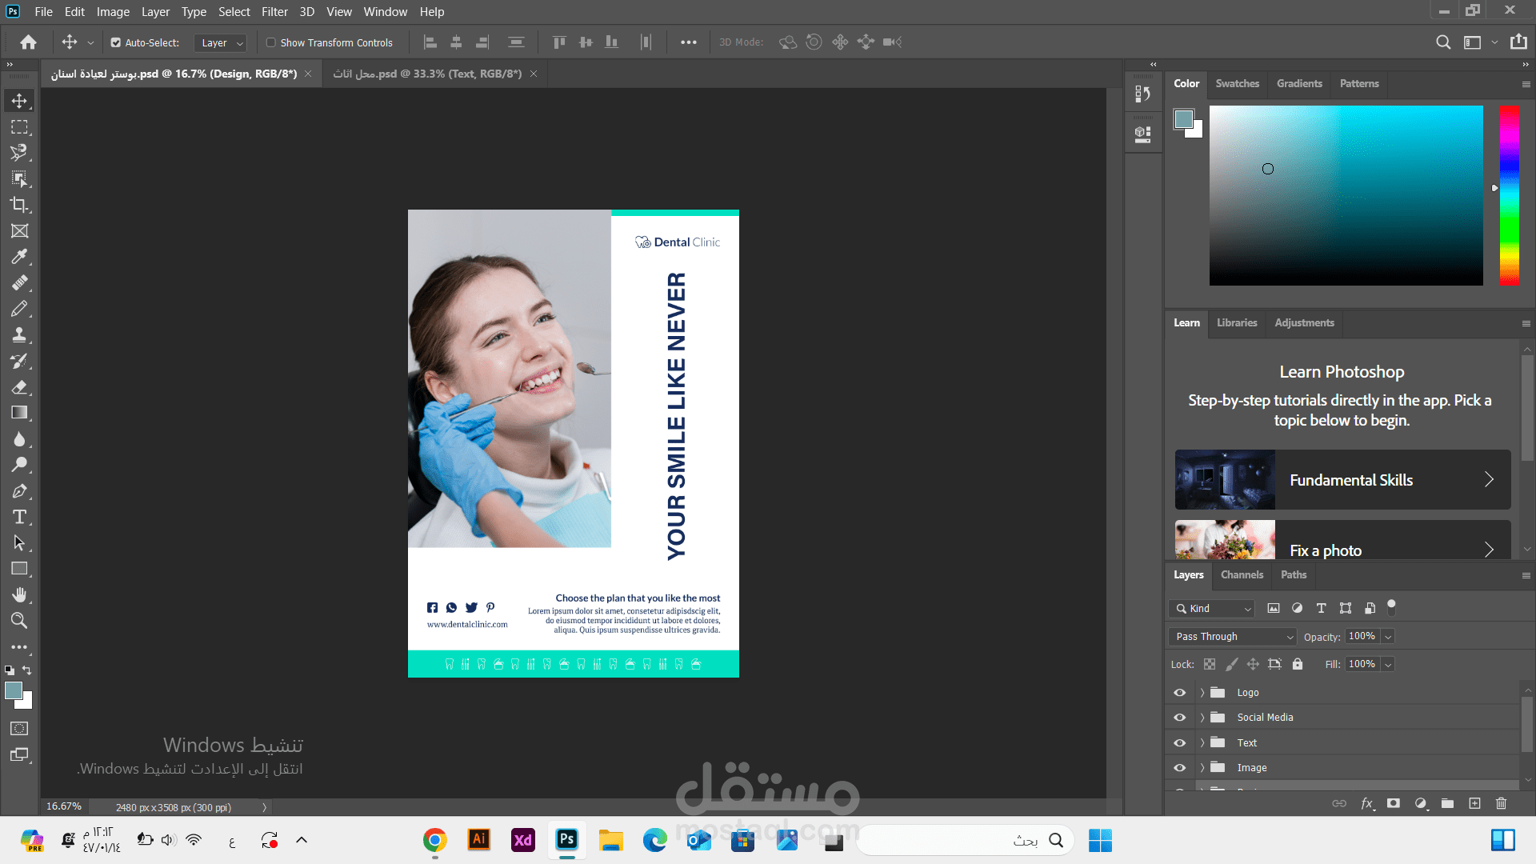Select the Zoom tool in toolbar

coord(19,621)
